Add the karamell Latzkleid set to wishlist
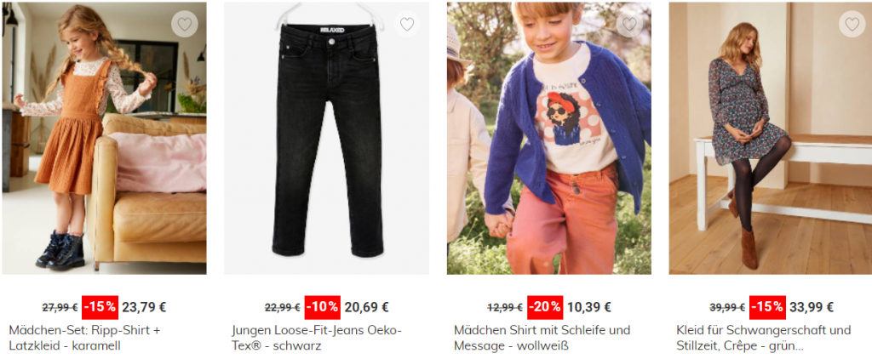Viewport: 872px width, 359px height. click(x=185, y=24)
